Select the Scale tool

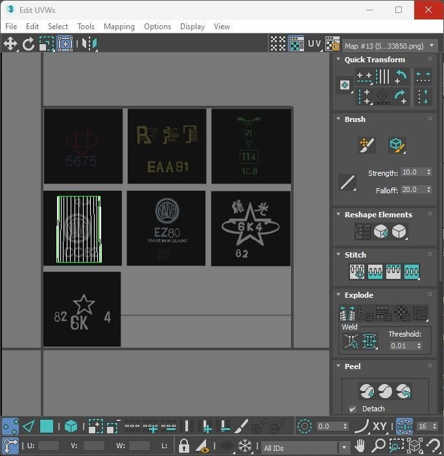click(x=47, y=44)
